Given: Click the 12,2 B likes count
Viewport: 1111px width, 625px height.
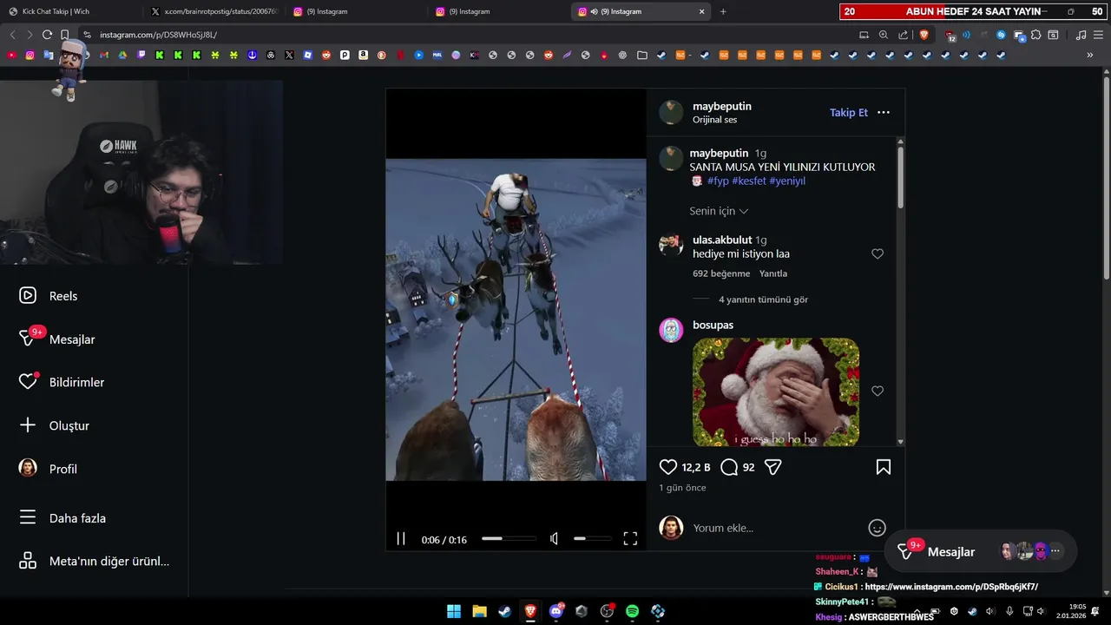Looking at the screenshot, I should (696, 467).
